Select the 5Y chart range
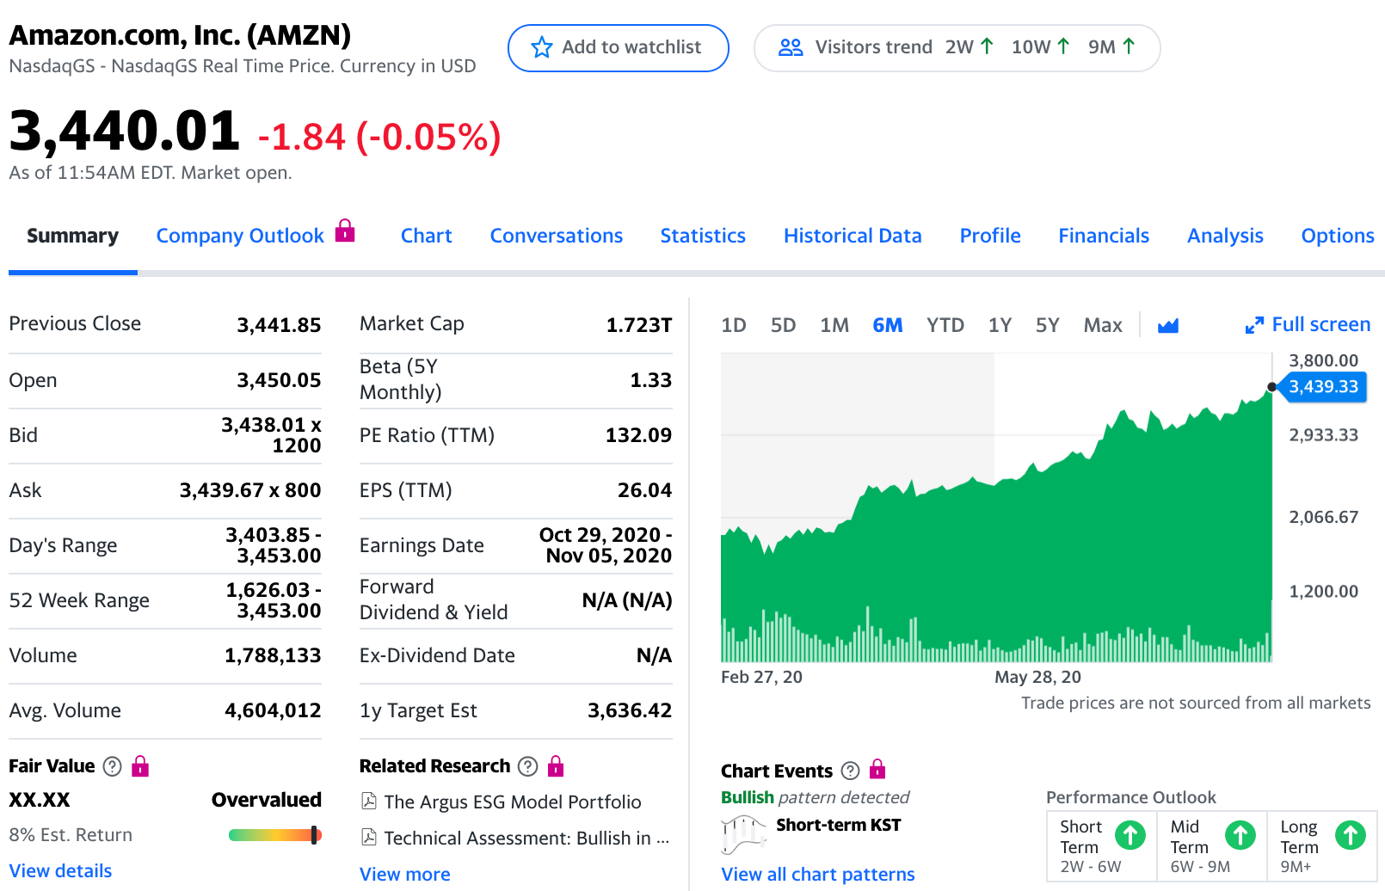 (1047, 325)
